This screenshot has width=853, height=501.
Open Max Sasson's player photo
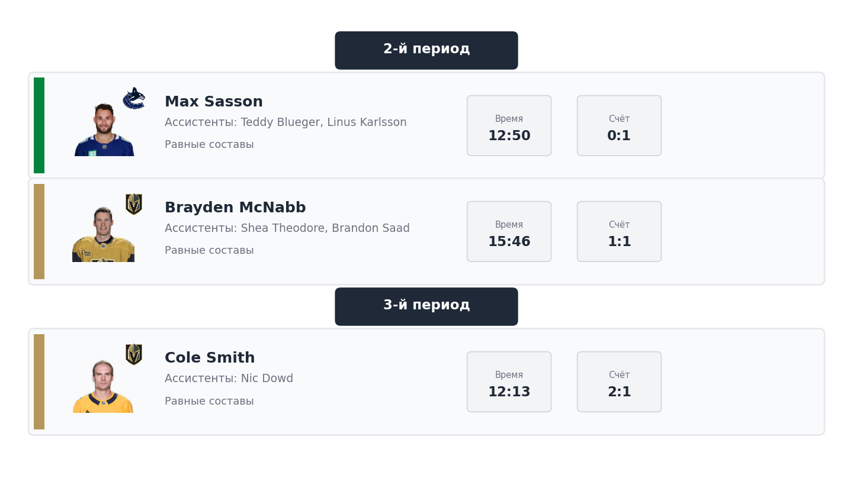point(104,130)
